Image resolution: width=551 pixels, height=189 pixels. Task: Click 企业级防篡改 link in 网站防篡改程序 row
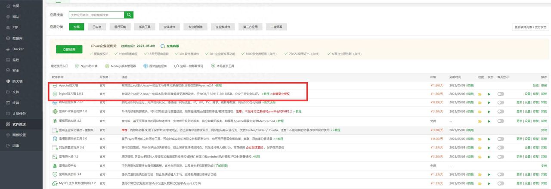(255, 147)
